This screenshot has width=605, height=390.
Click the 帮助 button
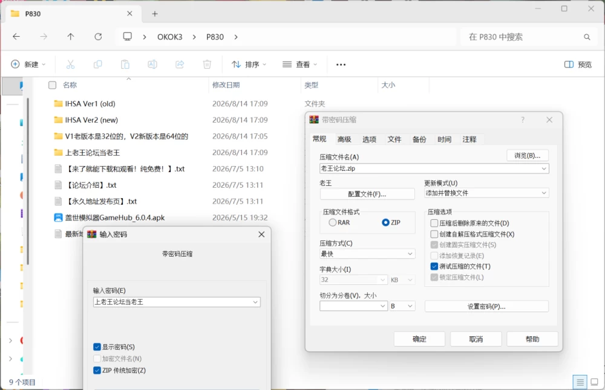pos(532,339)
